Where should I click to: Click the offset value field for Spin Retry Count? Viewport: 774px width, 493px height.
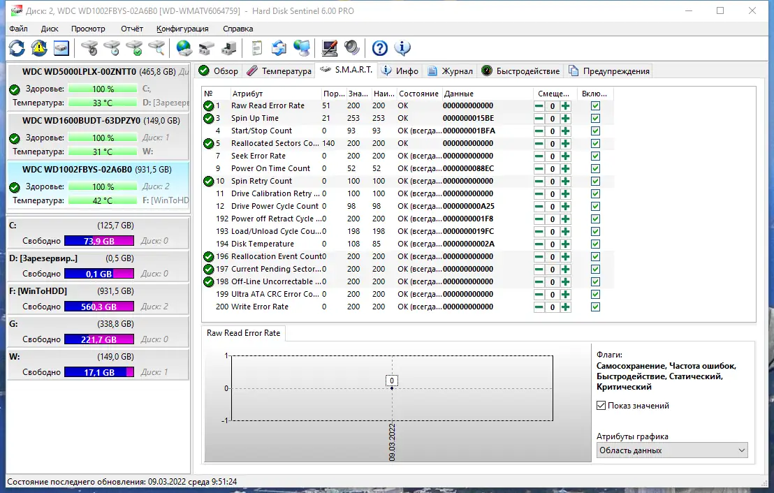point(553,181)
